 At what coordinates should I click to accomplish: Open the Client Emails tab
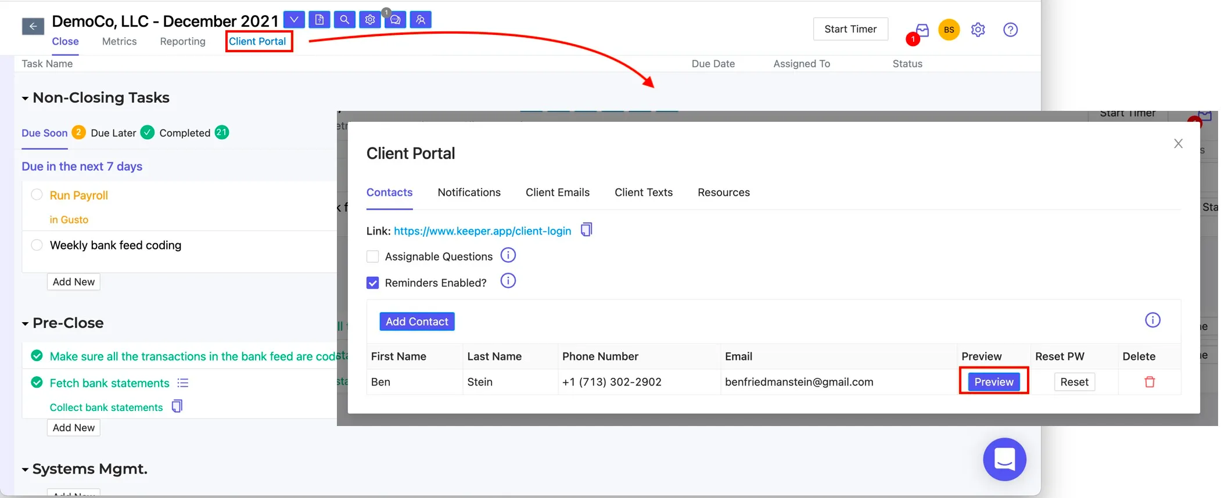coord(558,192)
